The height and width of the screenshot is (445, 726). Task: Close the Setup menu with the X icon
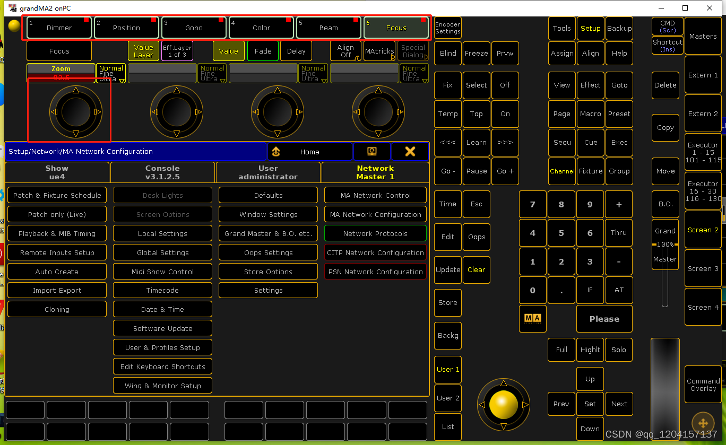[410, 152]
